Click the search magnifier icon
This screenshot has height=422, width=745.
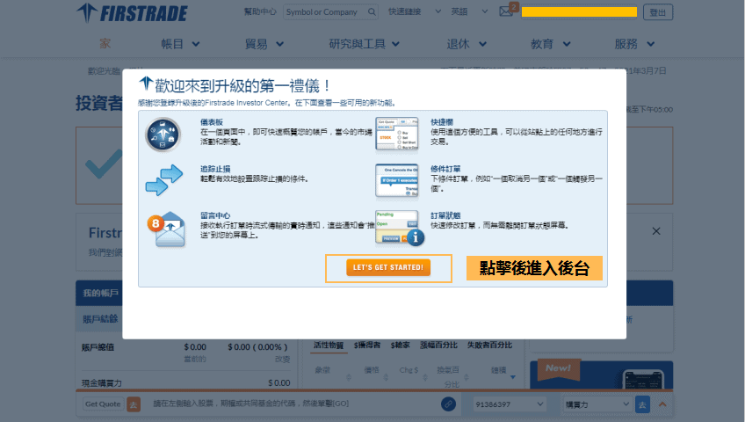point(372,12)
